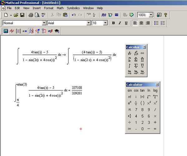Close the Calculus palette
Image resolution: width=187 pixels, height=156 pixels.
pyautogui.click(x=144, y=47)
